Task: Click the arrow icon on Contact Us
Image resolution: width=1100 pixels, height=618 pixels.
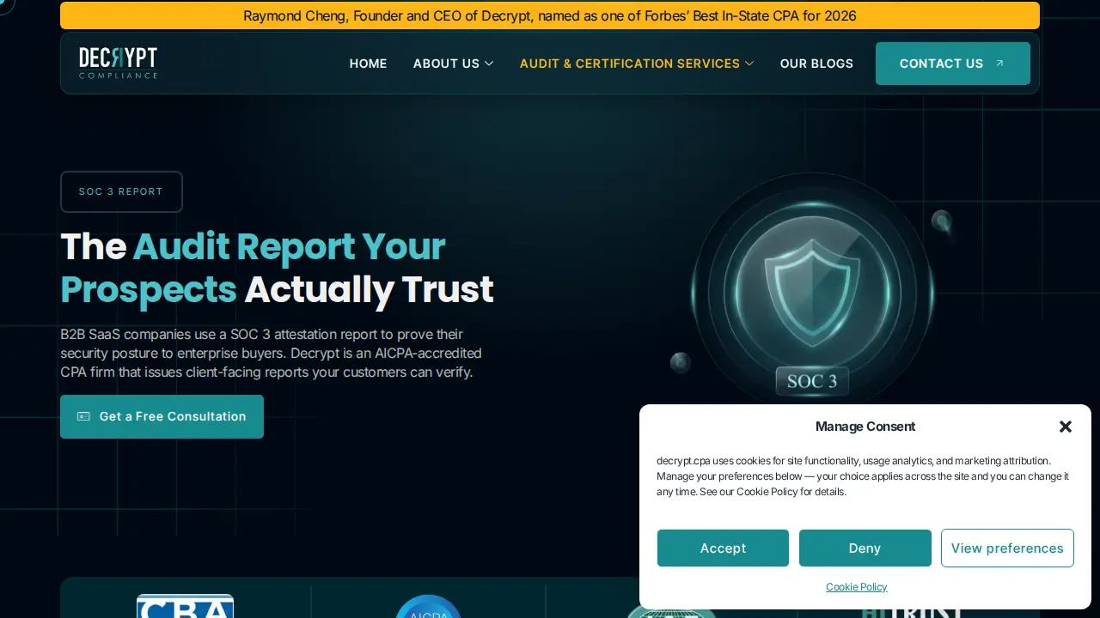Action: pyautogui.click(x=999, y=64)
